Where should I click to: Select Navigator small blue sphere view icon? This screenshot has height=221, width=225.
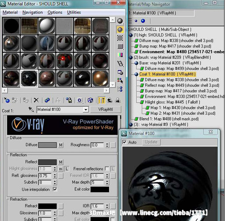[x=136, y=21]
